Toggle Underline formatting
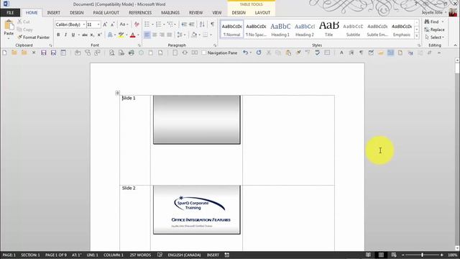Screen dimensions: 460x259 pos(73,35)
